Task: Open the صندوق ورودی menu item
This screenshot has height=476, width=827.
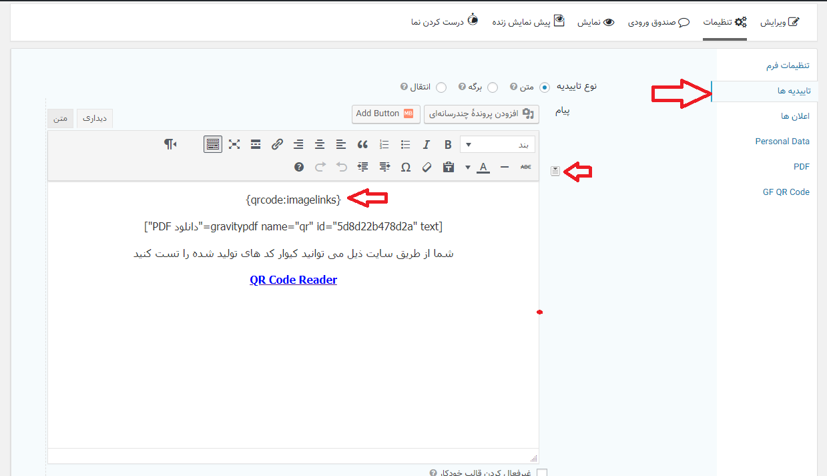Action: [659, 22]
